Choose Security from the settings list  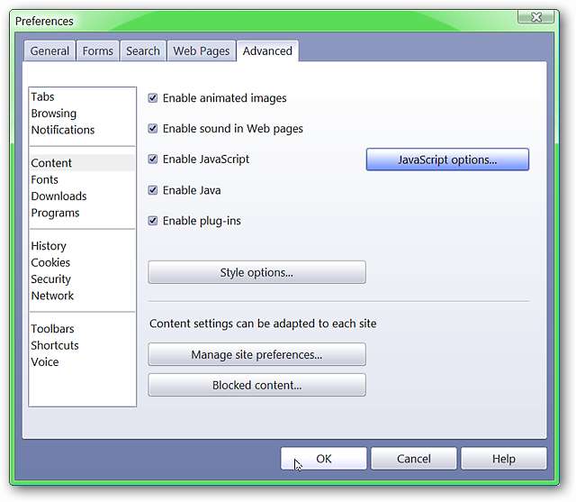(x=50, y=279)
